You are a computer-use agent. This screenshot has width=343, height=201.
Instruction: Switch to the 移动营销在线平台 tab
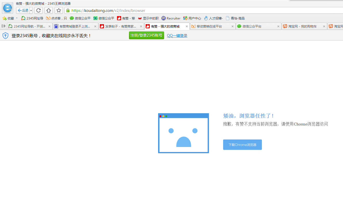click(210, 26)
